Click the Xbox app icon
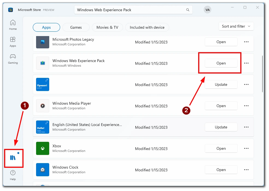Screen dimensions: 269x191 tap(42, 148)
